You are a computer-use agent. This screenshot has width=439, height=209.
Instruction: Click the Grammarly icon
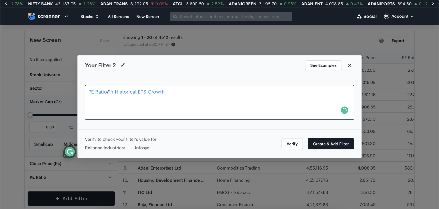click(69, 152)
